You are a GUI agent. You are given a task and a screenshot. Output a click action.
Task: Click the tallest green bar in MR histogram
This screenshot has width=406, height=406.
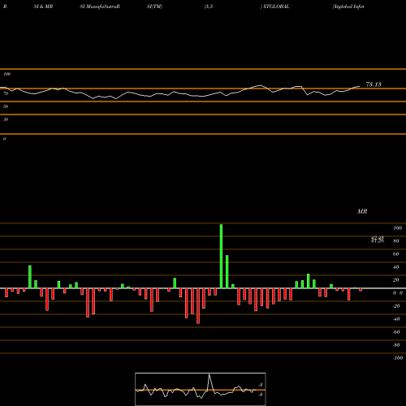point(221,257)
